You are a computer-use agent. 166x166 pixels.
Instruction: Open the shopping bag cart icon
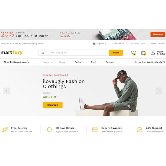[143, 53]
